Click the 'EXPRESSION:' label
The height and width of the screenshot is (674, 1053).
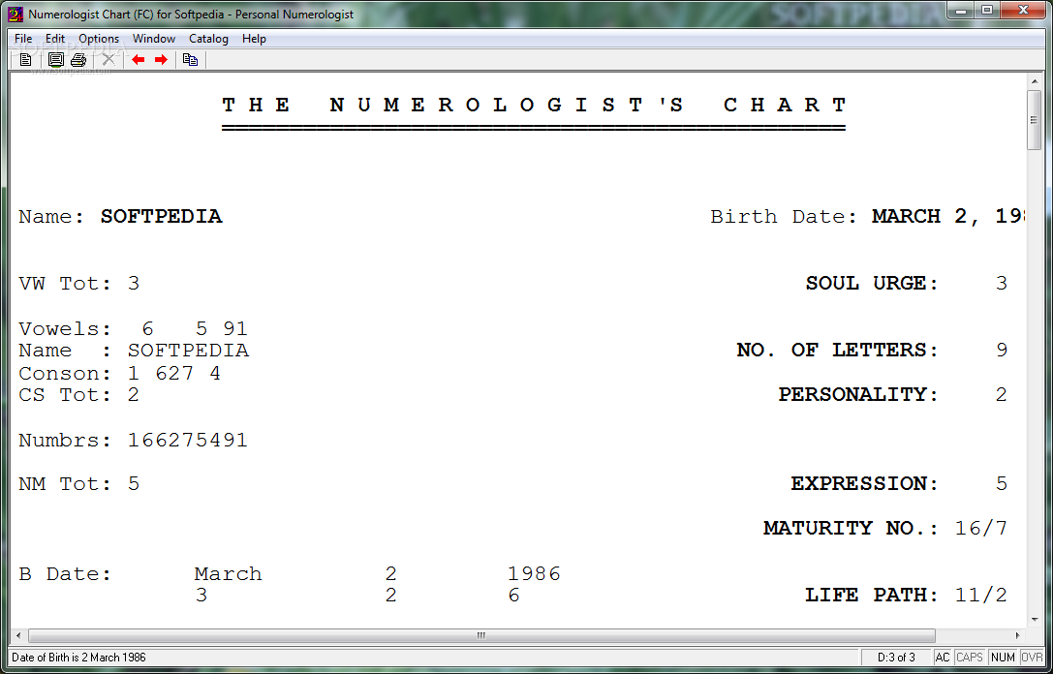click(x=865, y=484)
